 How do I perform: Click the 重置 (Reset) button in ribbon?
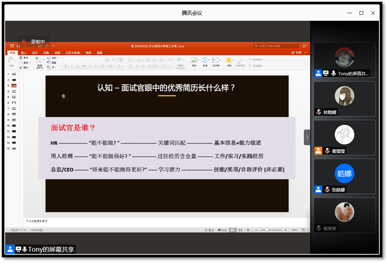(x=54, y=62)
